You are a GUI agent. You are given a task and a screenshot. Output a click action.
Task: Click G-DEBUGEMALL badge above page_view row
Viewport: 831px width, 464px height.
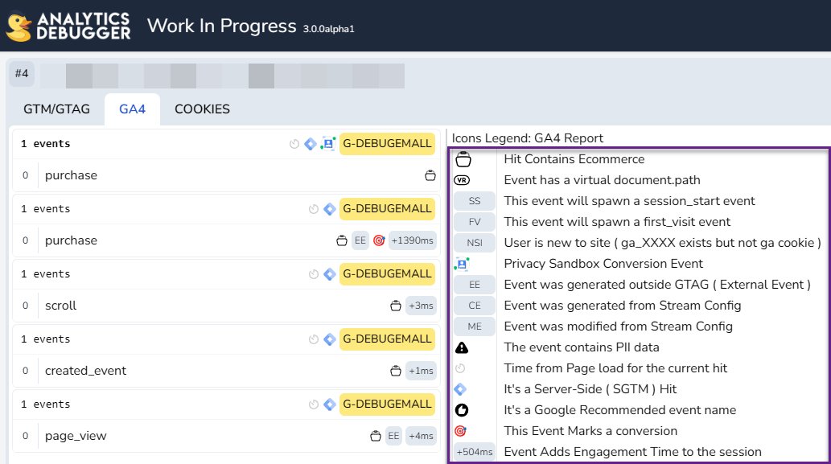(387, 404)
